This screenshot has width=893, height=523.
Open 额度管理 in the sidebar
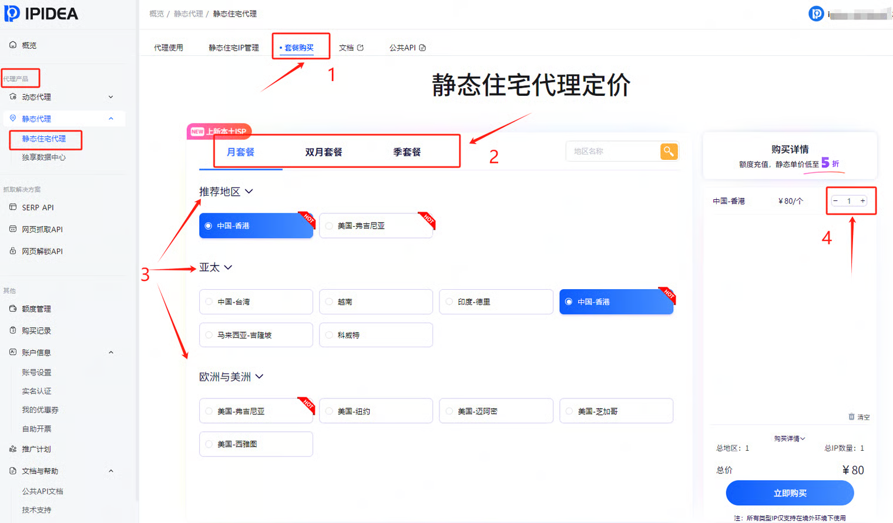pyautogui.click(x=36, y=309)
